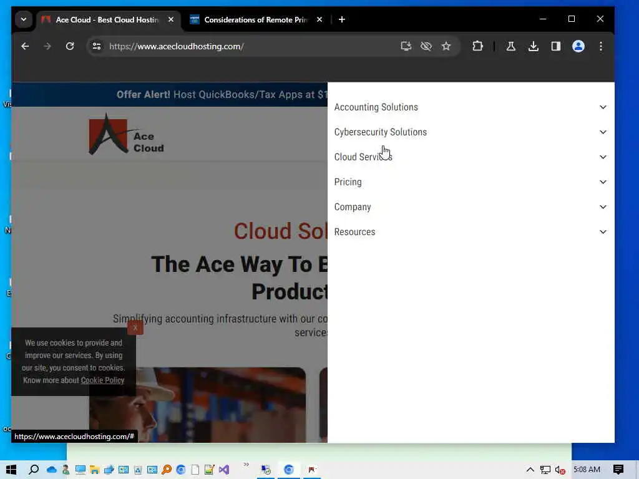Open Chrome Labs flask icon
This screenshot has width=639, height=479.
(x=510, y=46)
